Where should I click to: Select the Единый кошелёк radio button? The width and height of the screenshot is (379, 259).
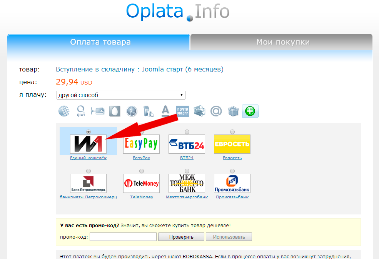coord(88,132)
